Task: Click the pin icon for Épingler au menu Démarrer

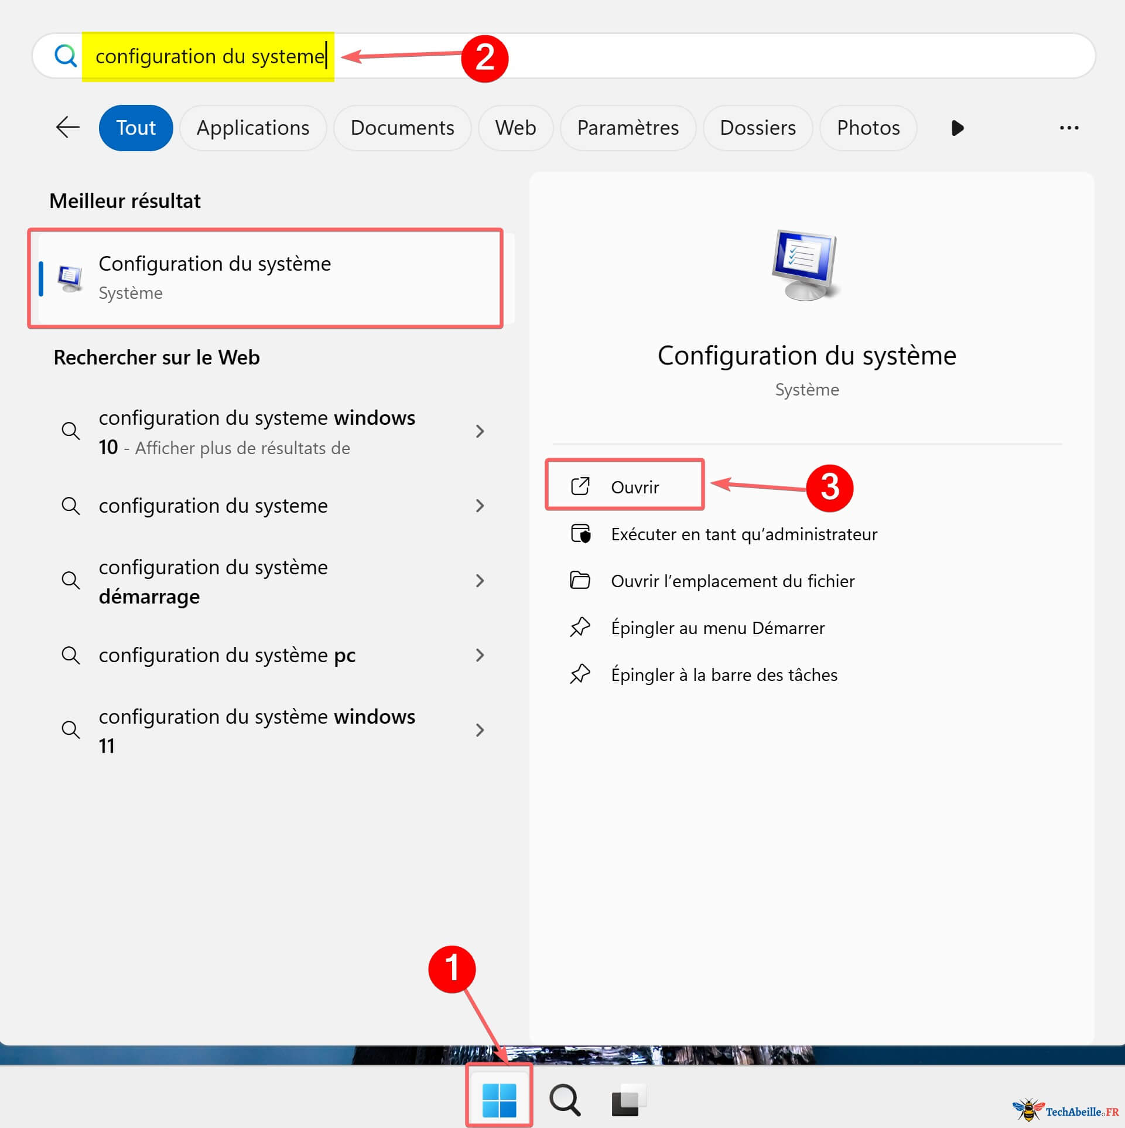Action: pos(580,627)
